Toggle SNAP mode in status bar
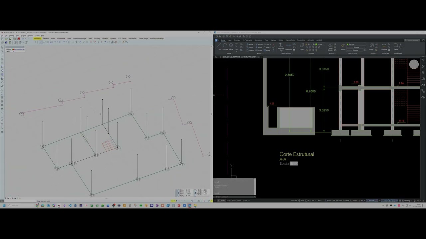426x239 pixels. (346, 200)
